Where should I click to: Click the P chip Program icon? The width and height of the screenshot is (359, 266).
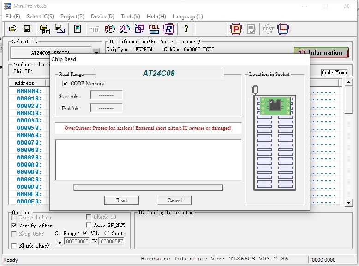click(236, 29)
